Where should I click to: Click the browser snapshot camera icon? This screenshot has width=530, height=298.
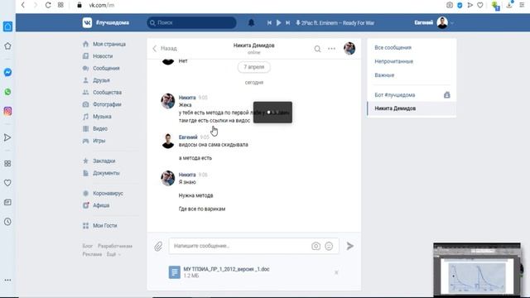pos(450,5)
